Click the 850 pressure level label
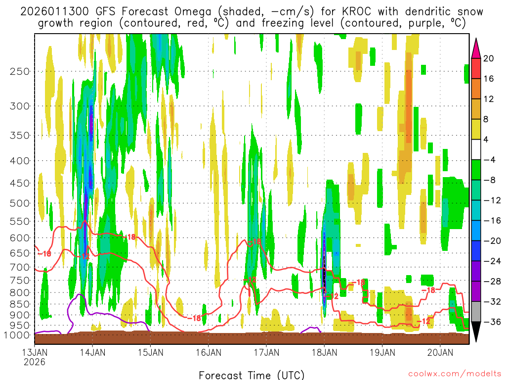 [x=20, y=304]
